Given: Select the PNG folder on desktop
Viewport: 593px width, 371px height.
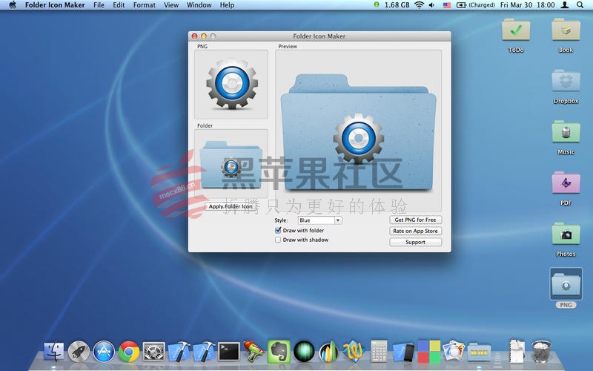Looking at the screenshot, I should (566, 288).
